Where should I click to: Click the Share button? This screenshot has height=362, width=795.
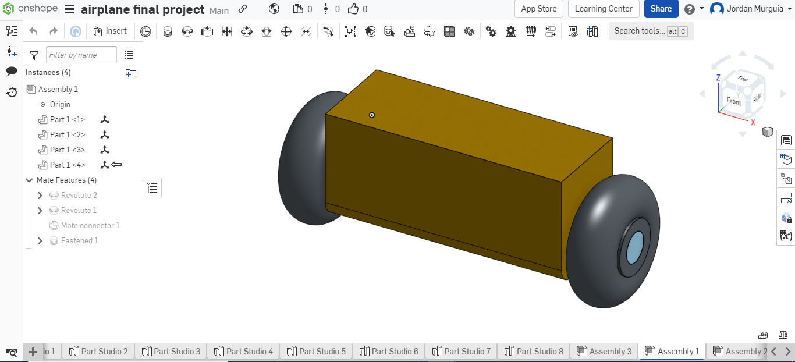point(661,9)
